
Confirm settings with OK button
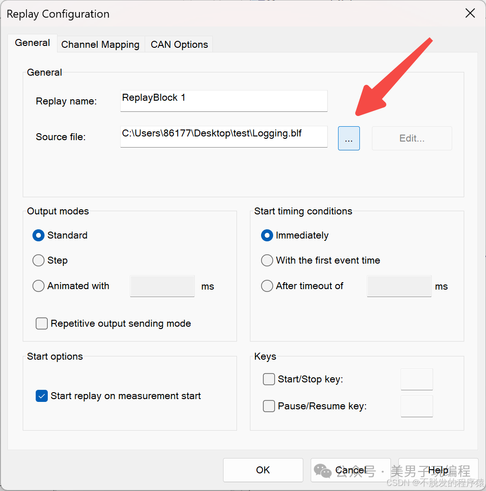point(263,470)
